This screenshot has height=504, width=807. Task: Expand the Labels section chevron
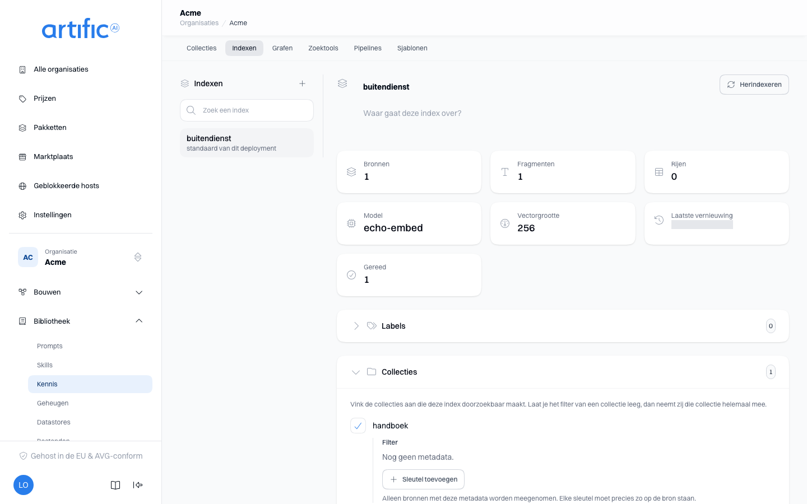click(x=356, y=326)
